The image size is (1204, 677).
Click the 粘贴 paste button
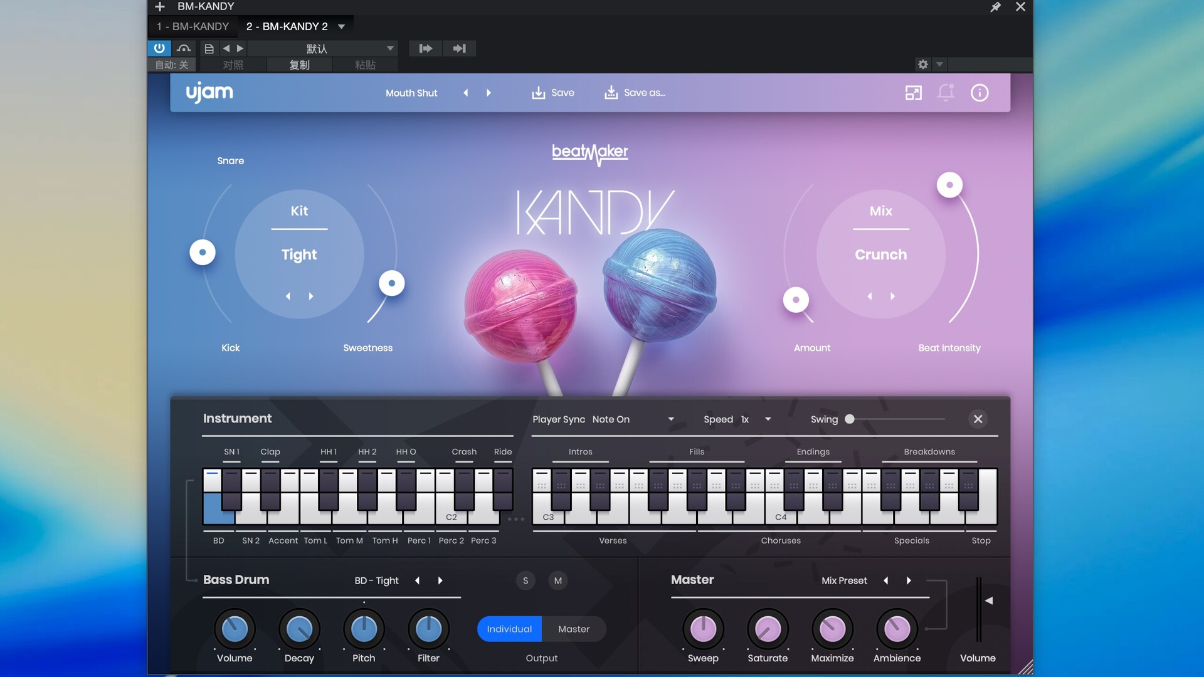tap(366, 65)
